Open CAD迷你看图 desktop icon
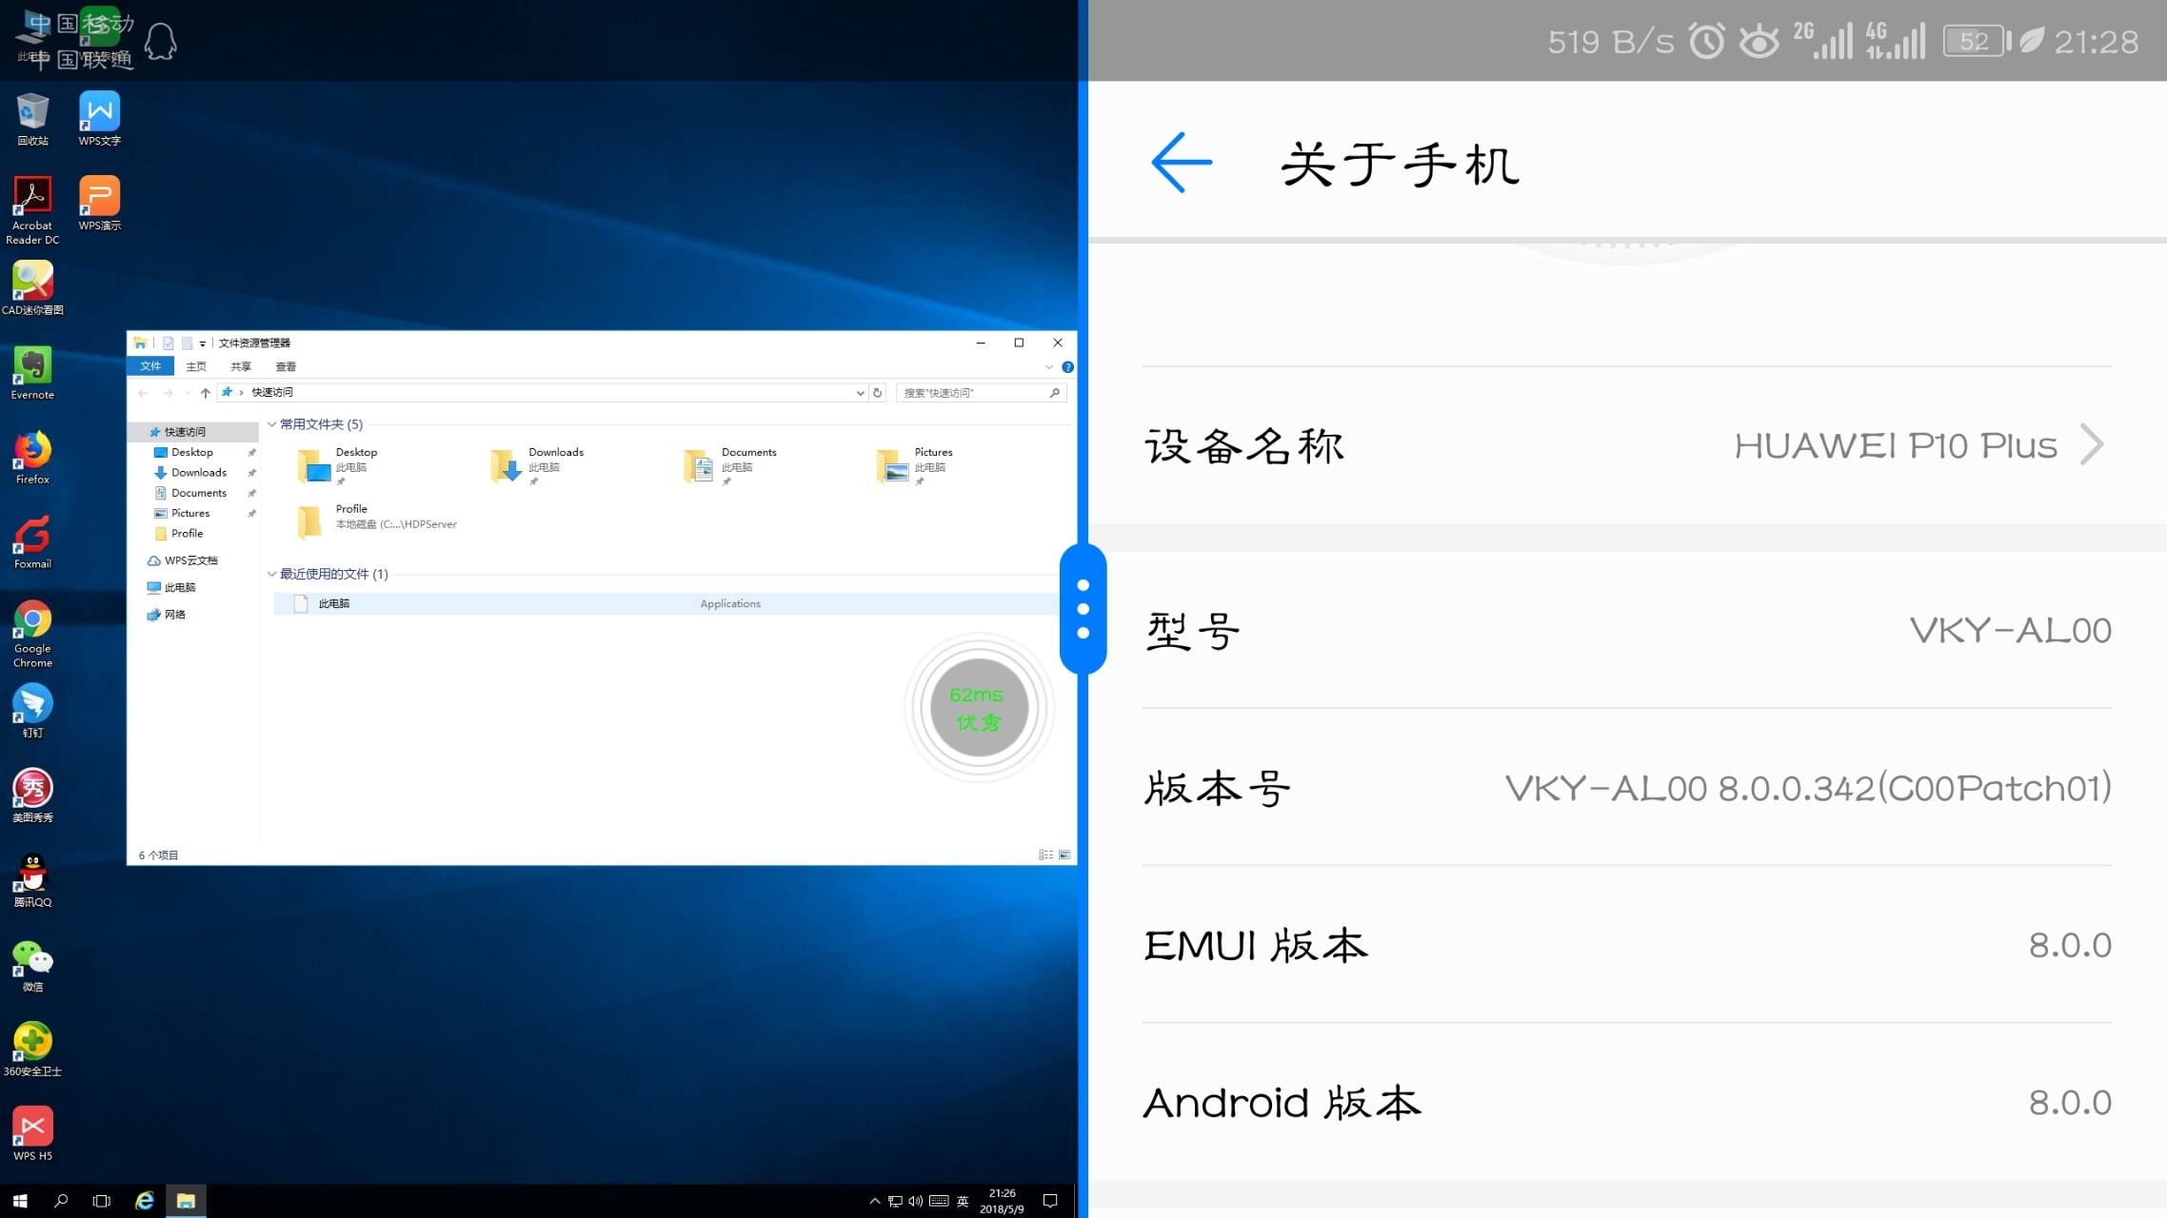 [x=32, y=288]
